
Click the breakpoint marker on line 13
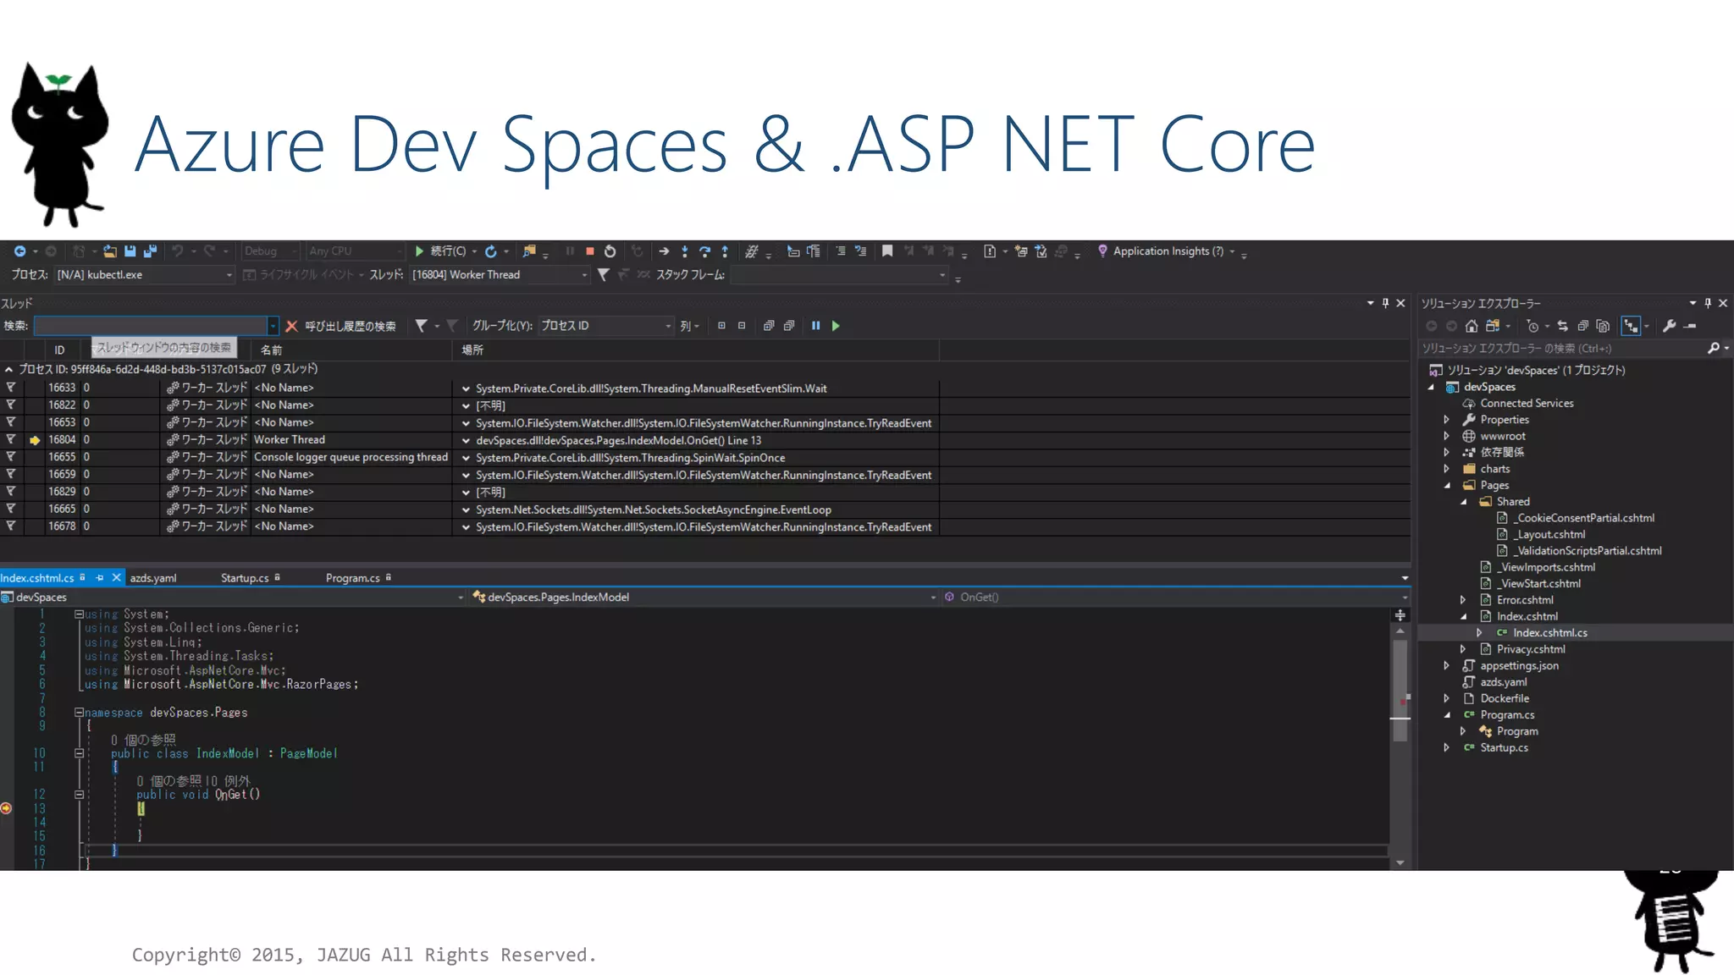click(x=6, y=808)
